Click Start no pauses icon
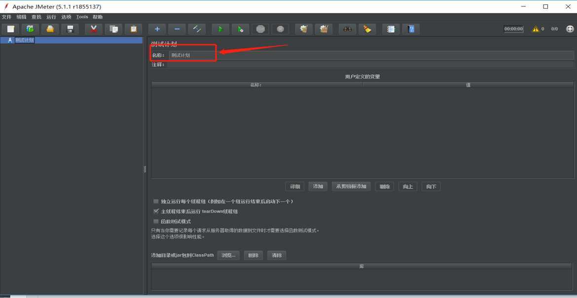Image resolution: width=577 pixels, height=298 pixels. (240, 29)
